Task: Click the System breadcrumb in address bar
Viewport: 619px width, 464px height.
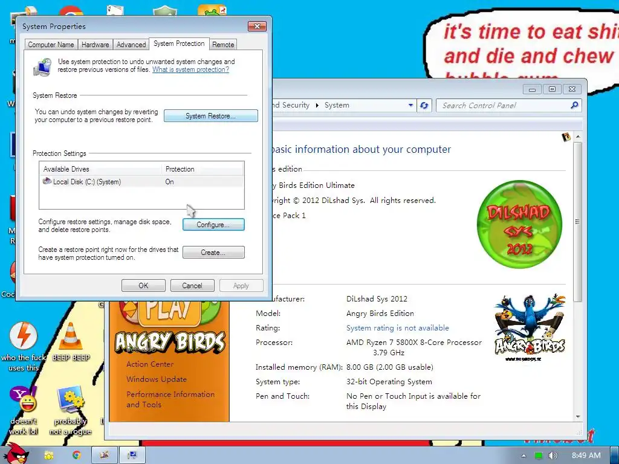Action: [337, 105]
